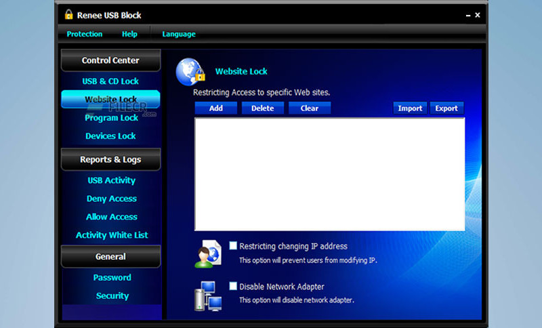Viewport: 542px width, 328px height.
Task: Click the Clear button
Action: [x=310, y=108]
